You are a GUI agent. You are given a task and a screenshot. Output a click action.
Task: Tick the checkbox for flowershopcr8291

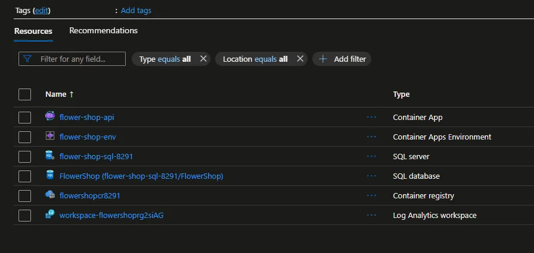click(x=24, y=196)
